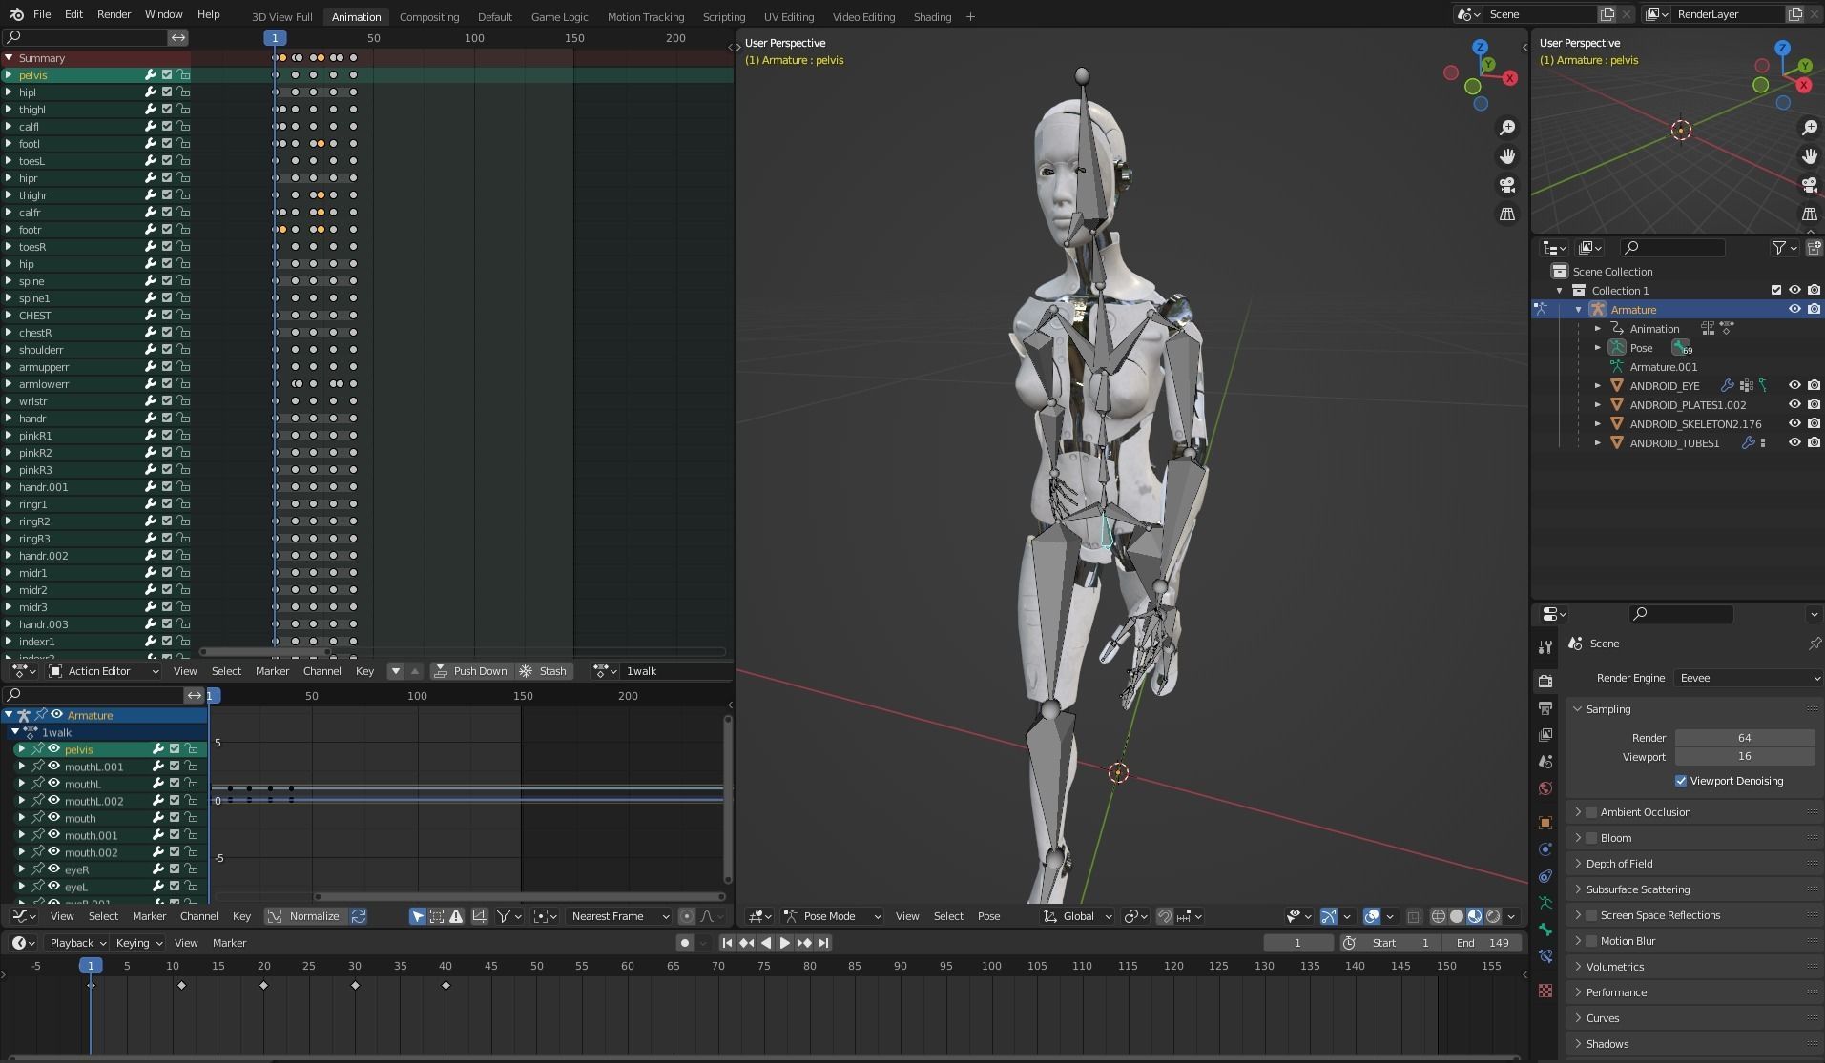Viewport: 1825px width, 1063px height.
Task: Jump to end frame playback button
Action: pyautogui.click(x=823, y=943)
